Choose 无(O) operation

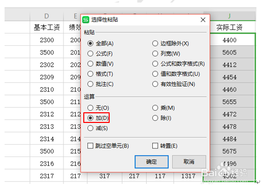tap(98, 108)
